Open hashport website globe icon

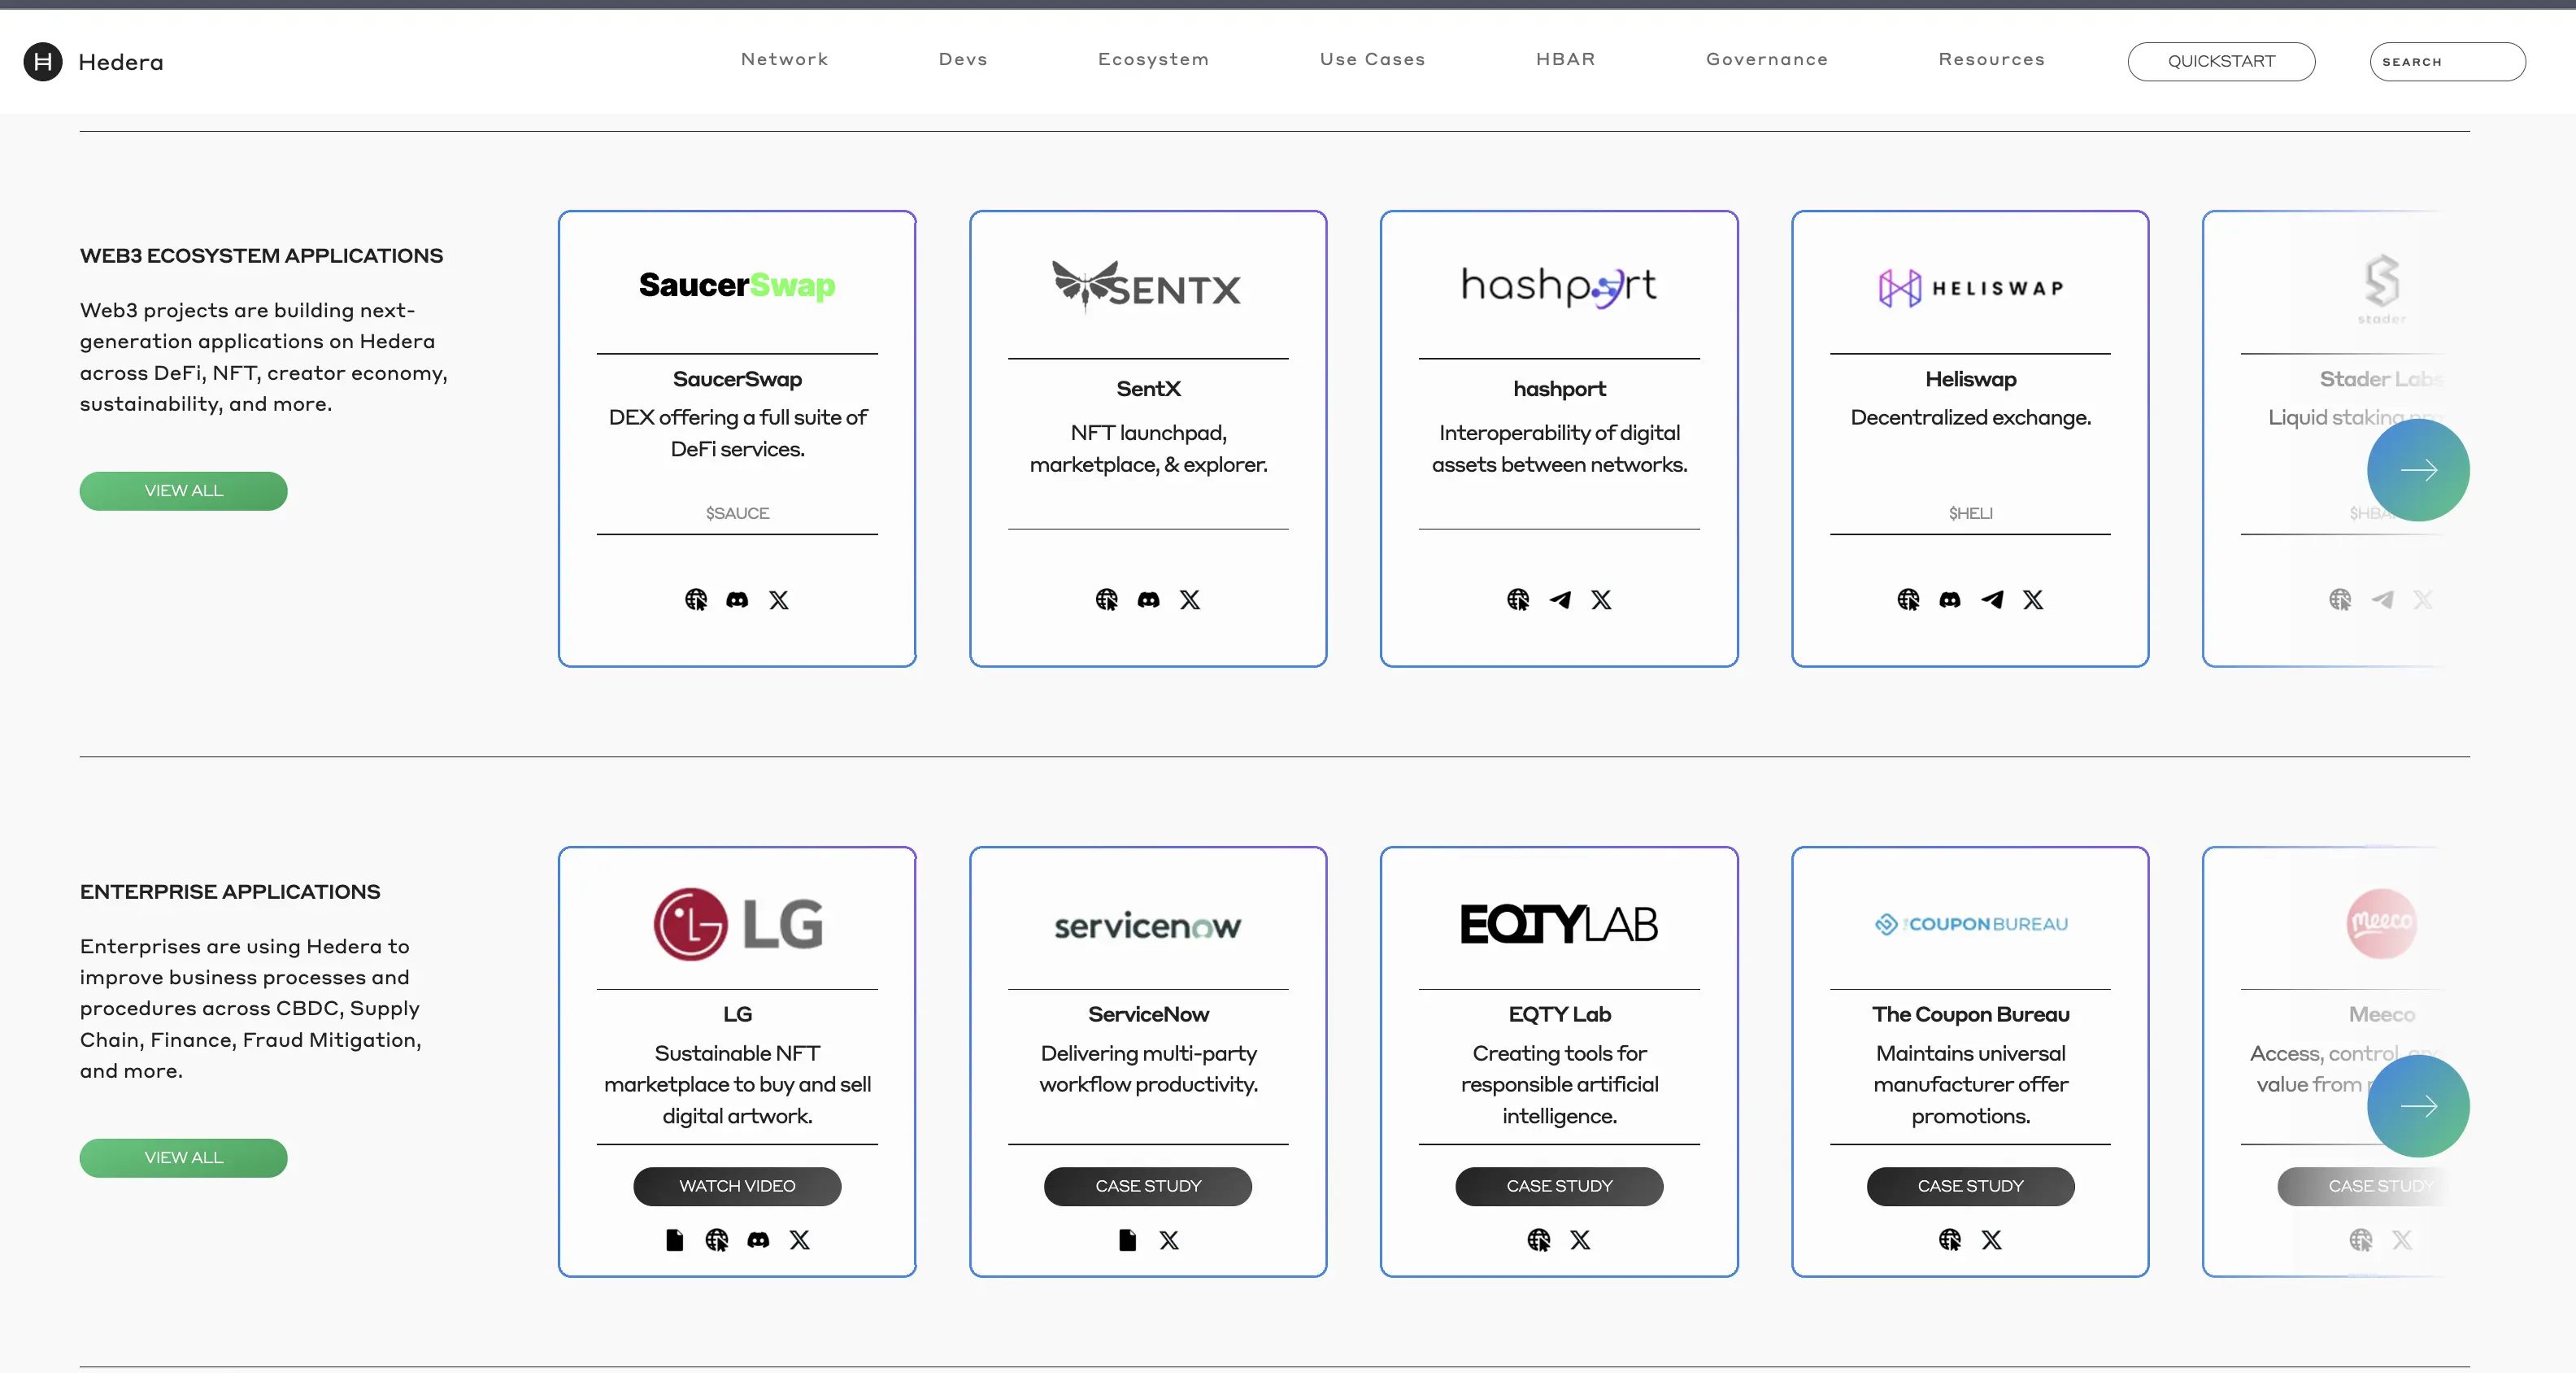point(1518,600)
